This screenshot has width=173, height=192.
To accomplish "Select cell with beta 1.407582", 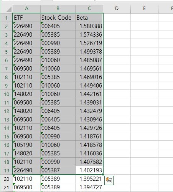I will coord(89,162).
